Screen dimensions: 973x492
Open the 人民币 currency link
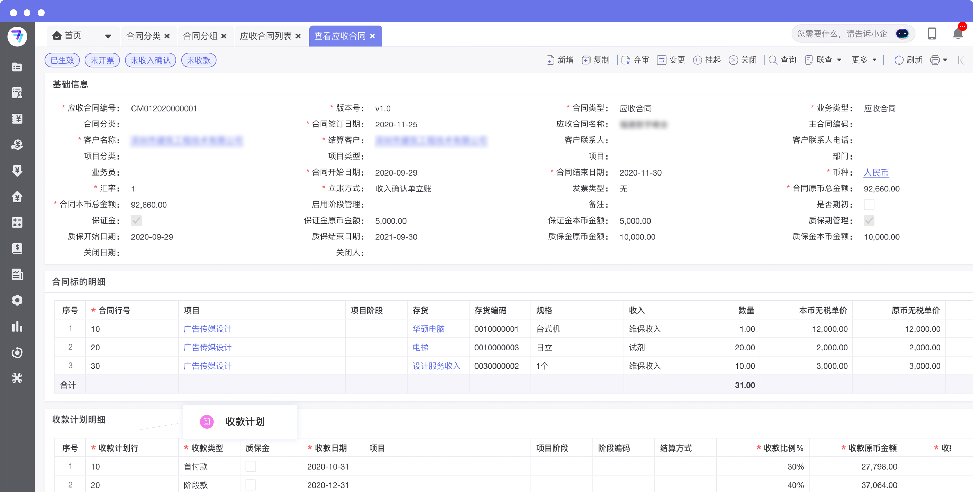[876, 172]
